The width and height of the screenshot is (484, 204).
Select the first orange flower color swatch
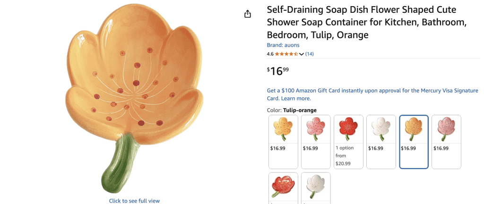283,142
